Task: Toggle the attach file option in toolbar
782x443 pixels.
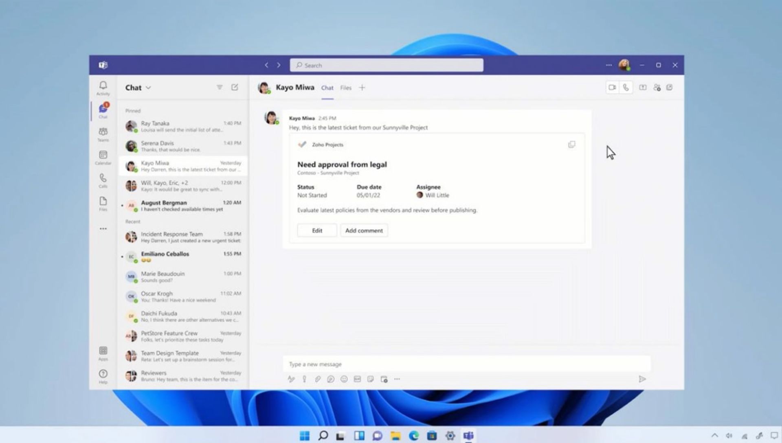Action: [317, 379]
